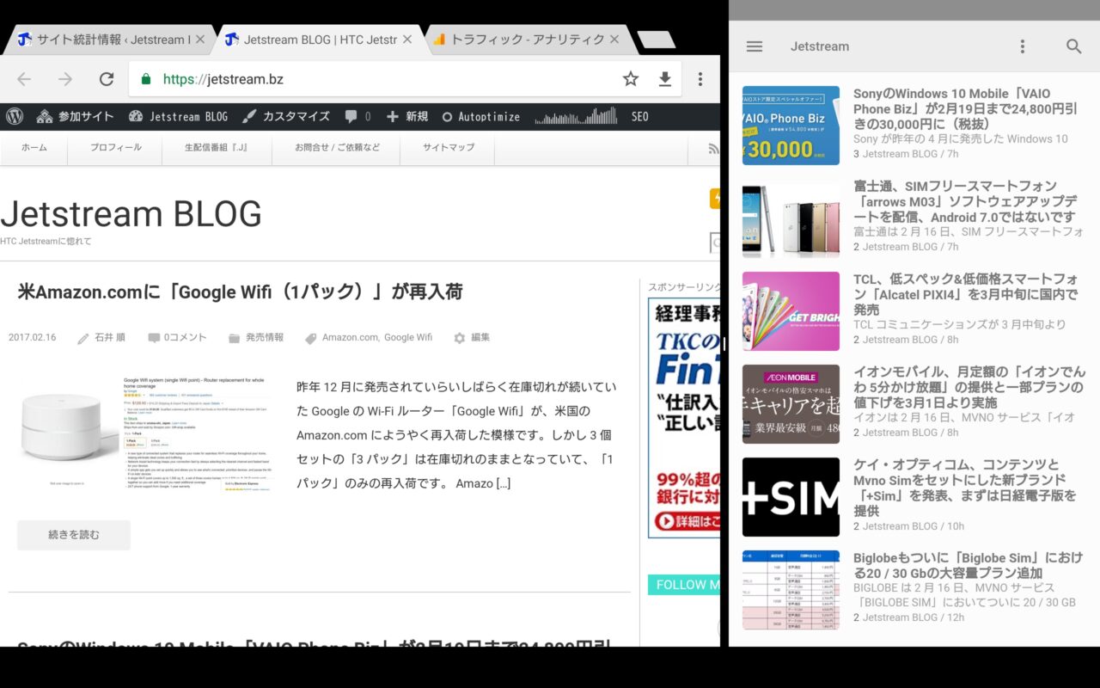Click the split-screen divider handle
Image resolution: width=1100 pixels, height=688 pixels.
(x=724, y=344)
